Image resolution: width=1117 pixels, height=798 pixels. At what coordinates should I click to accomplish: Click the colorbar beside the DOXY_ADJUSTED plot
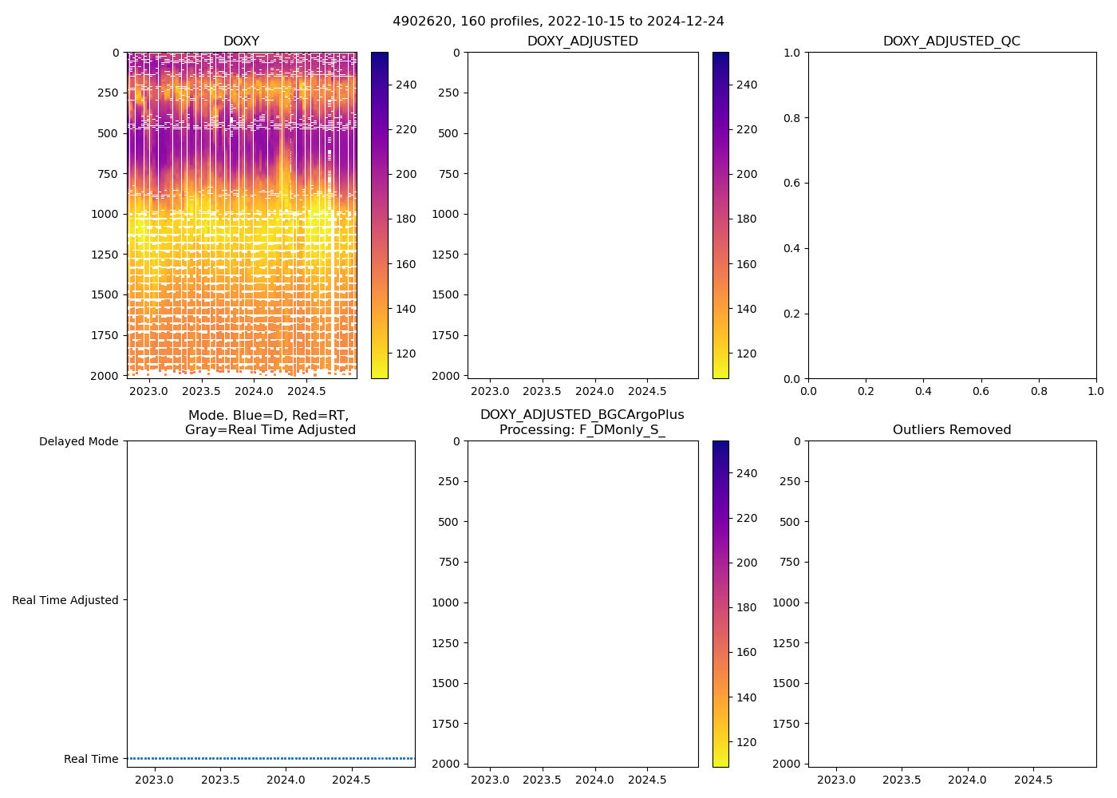[720, 215]
